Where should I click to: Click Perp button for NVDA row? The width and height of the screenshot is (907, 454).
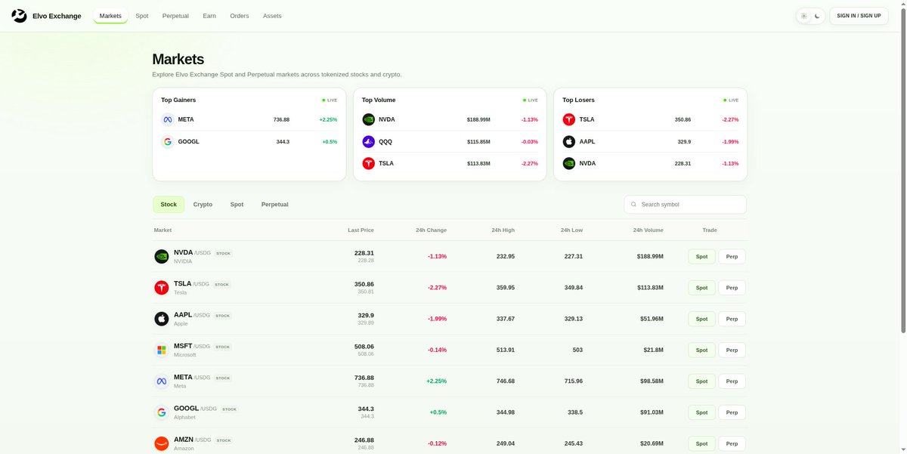(732, 256)
